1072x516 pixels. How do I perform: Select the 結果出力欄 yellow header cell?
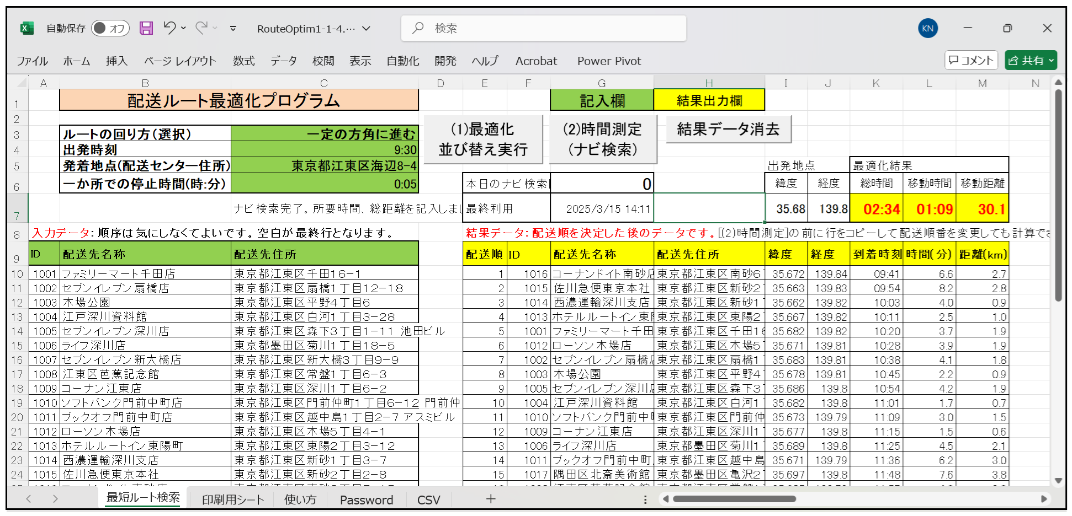709,100
